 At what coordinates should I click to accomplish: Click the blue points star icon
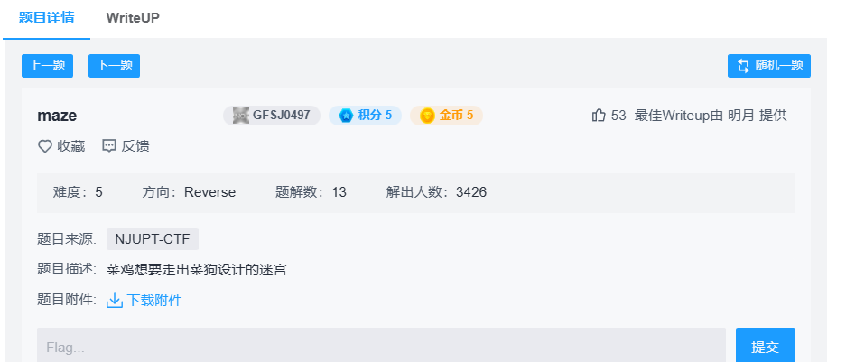click(346, 116)
